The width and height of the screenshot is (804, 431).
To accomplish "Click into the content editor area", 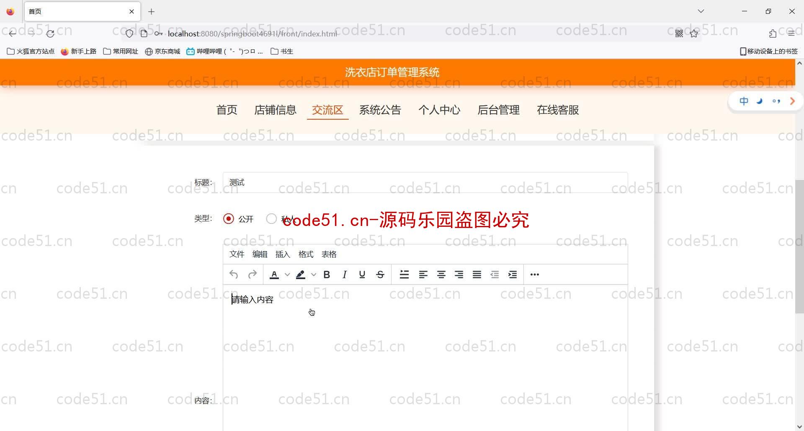I will coord(425,358).
